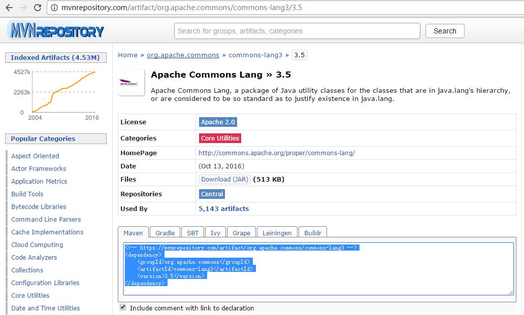Switch to the Leiningen tab
524x315 pixels.
277,233
